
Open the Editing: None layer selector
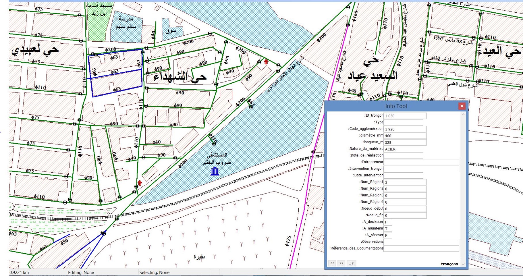(81, 272)
